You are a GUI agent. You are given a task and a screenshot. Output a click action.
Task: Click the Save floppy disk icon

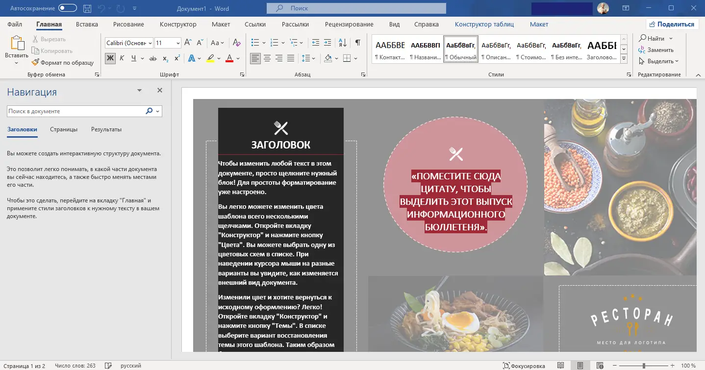coord(87,8)
